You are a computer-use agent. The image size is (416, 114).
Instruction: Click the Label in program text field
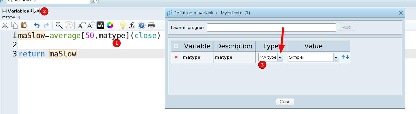pyautogui.click(x=271, y=28)
